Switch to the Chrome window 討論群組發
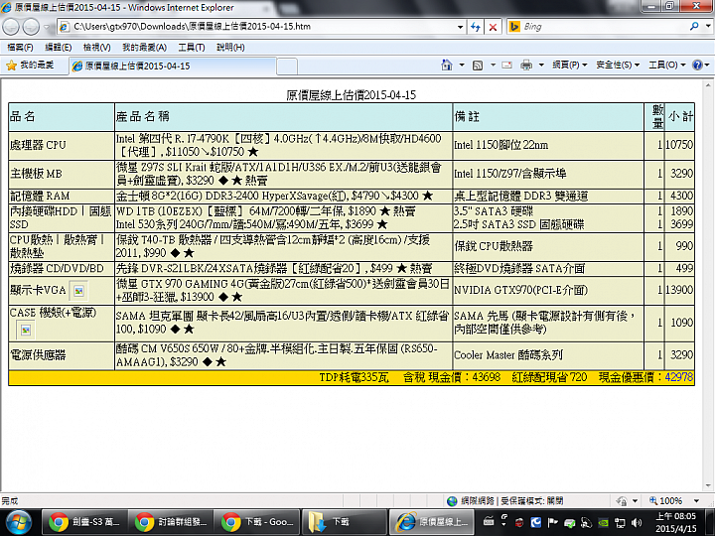Image resolution: width=715 pixels, height=536 pixels. (x=171, y=522)
